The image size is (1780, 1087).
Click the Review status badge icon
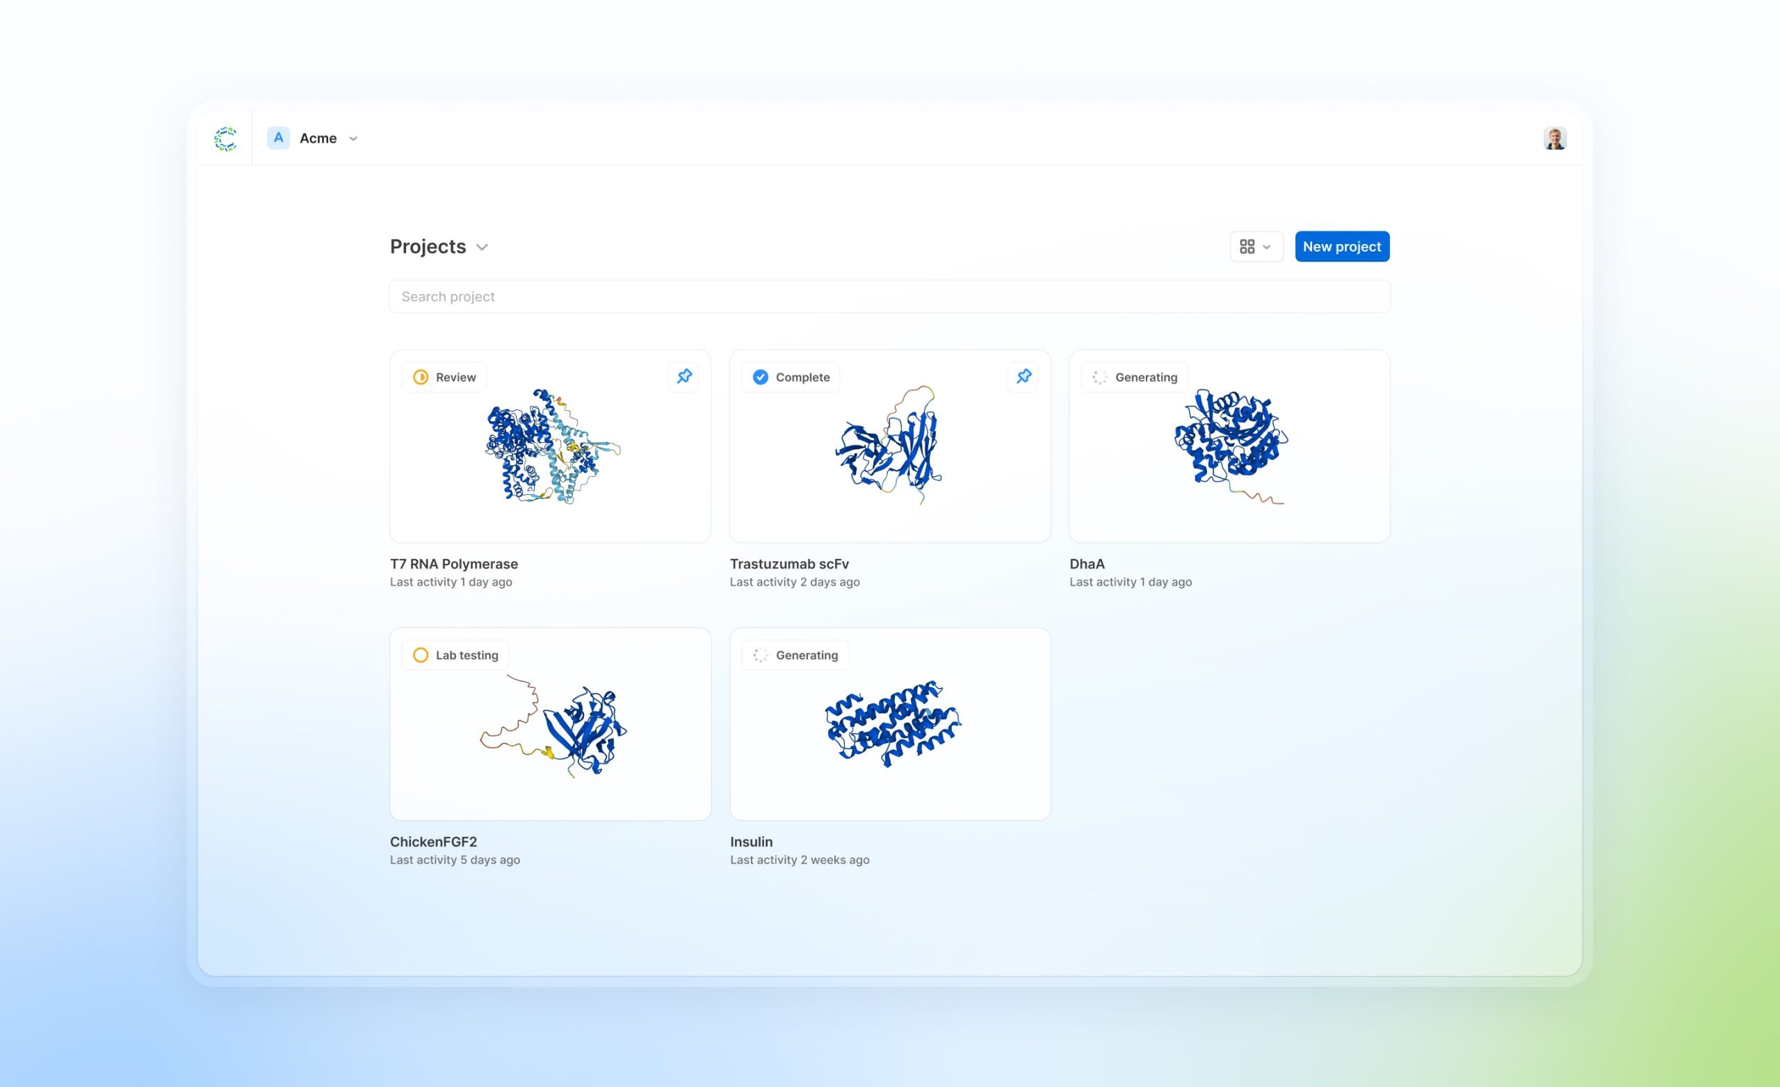tap(421, 377)
